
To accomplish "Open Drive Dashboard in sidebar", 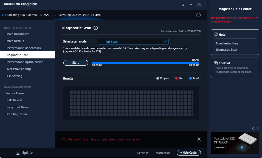I will click(17, 34).
